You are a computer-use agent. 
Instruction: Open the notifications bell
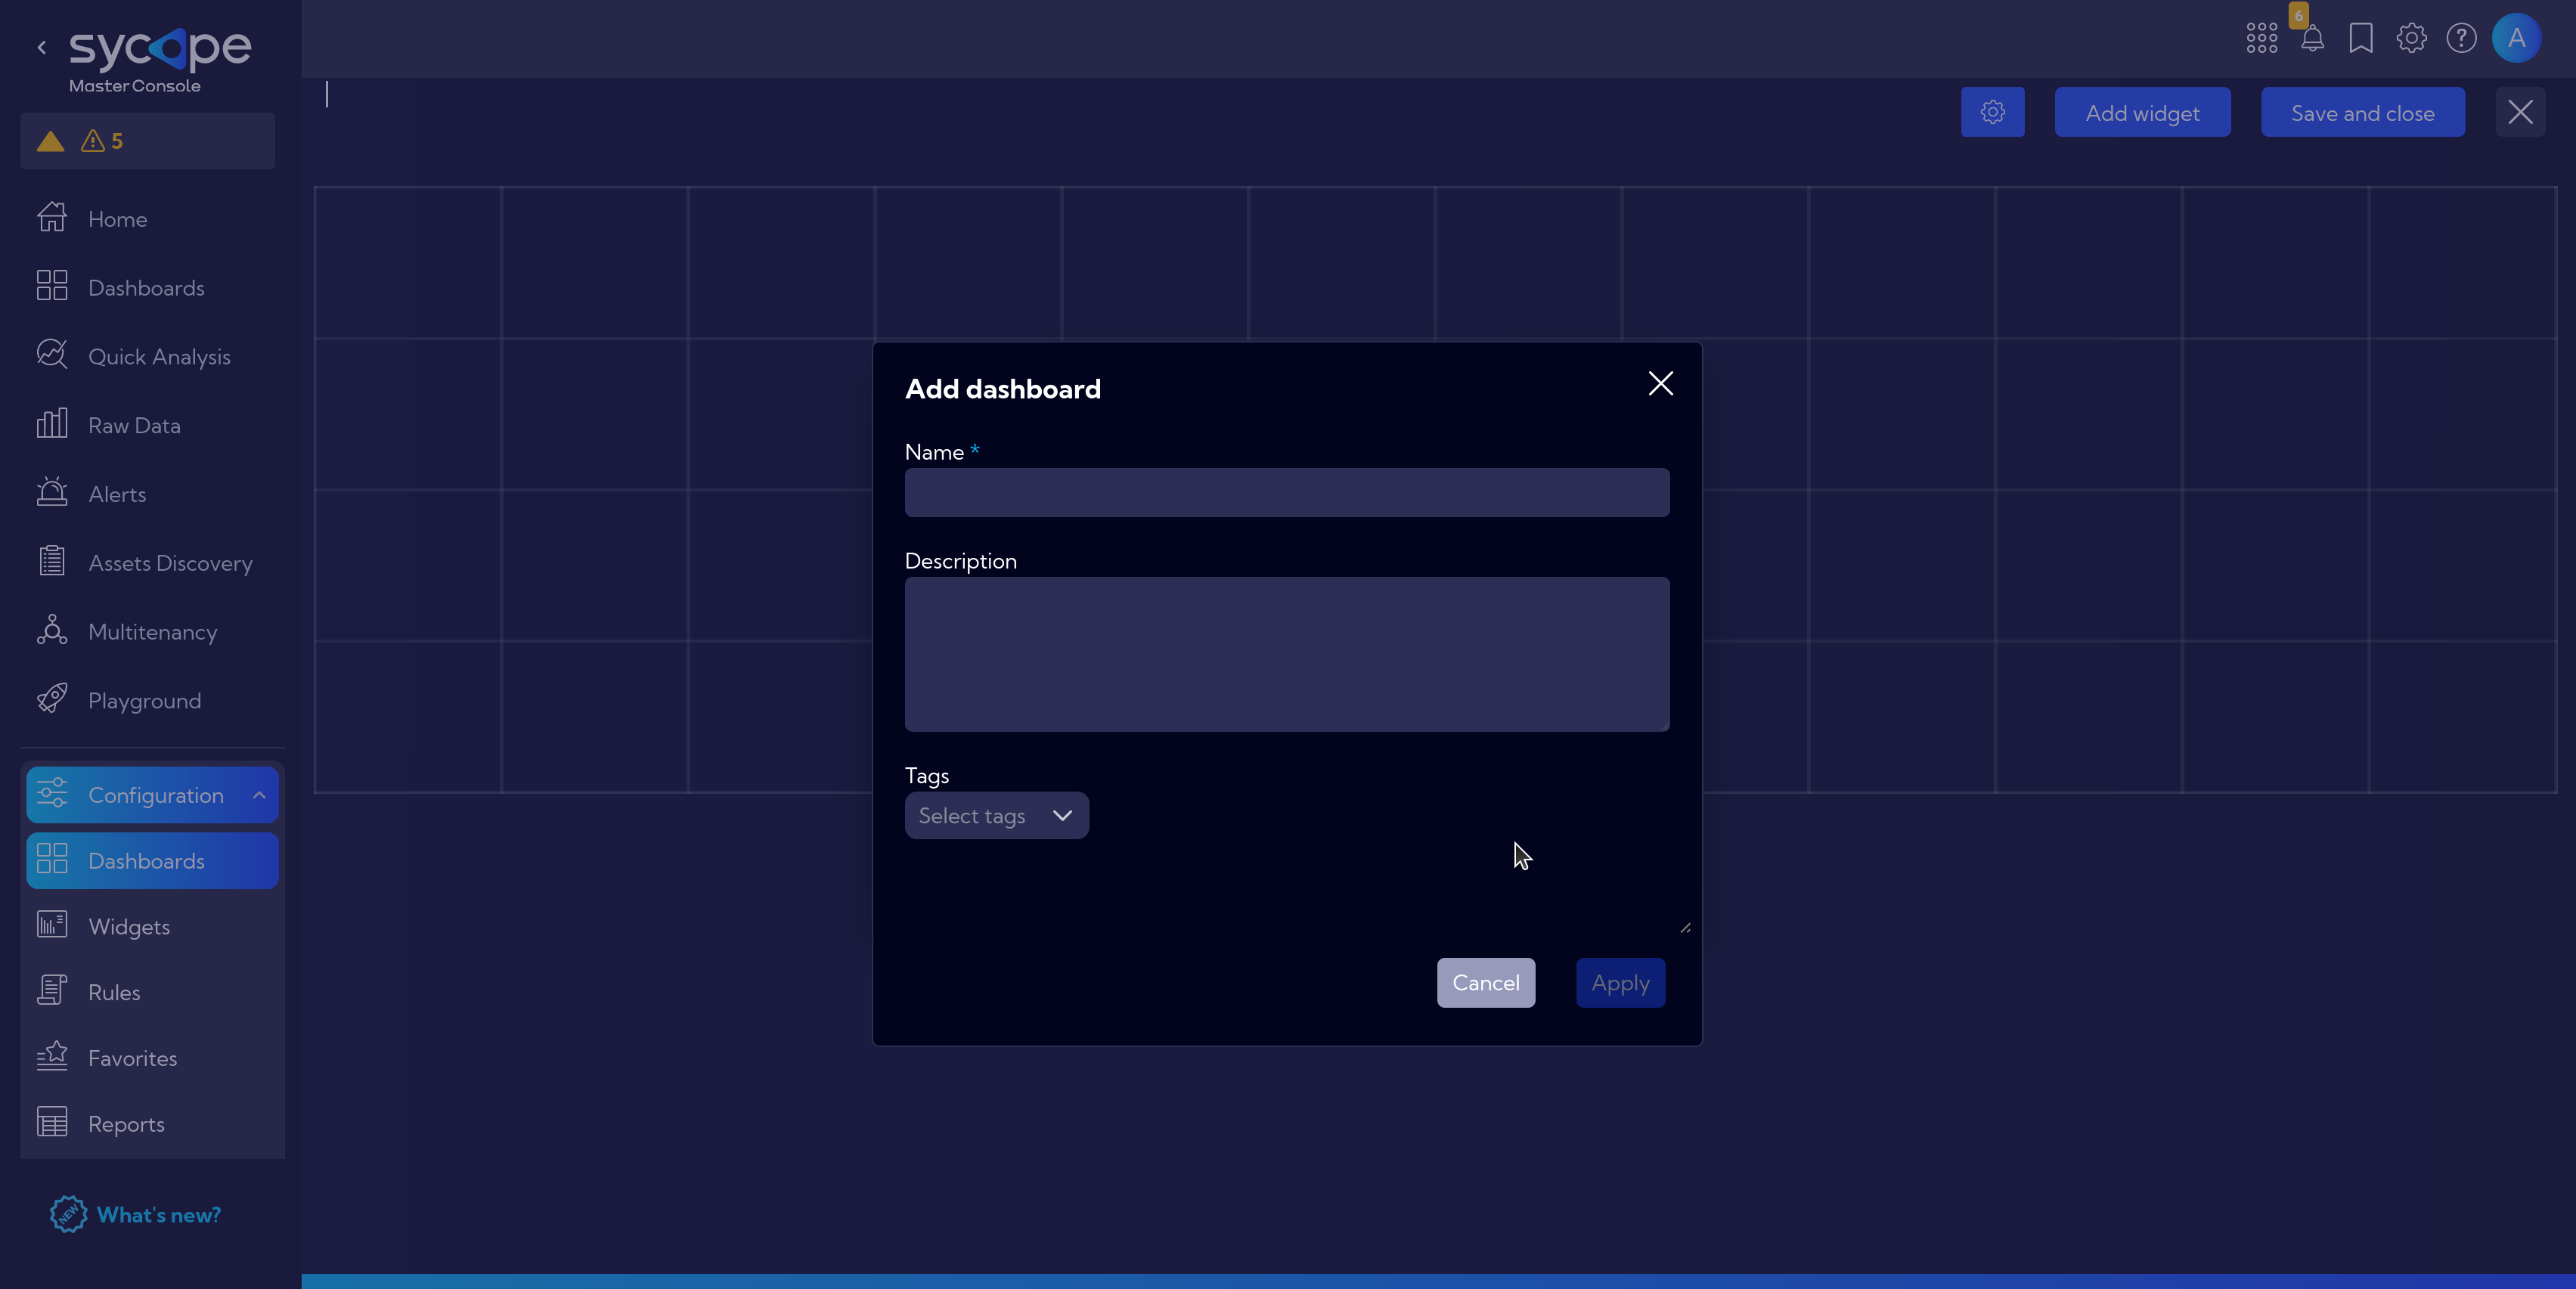[x=2312, y=39]
